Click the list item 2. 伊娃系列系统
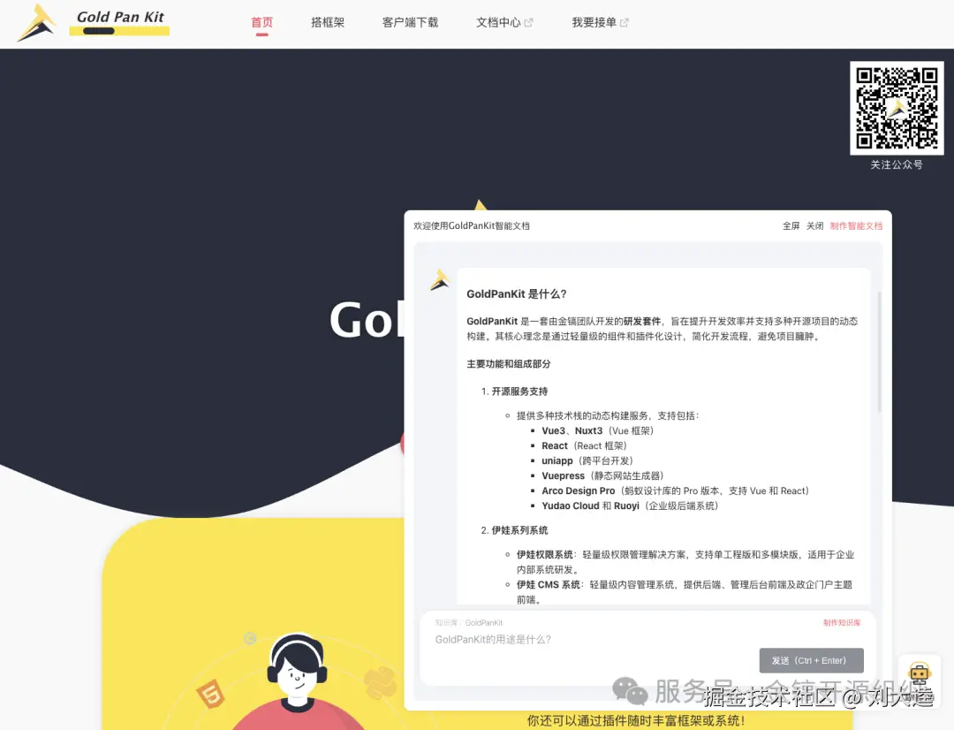The image size is (954, 730). click(514, 530)
